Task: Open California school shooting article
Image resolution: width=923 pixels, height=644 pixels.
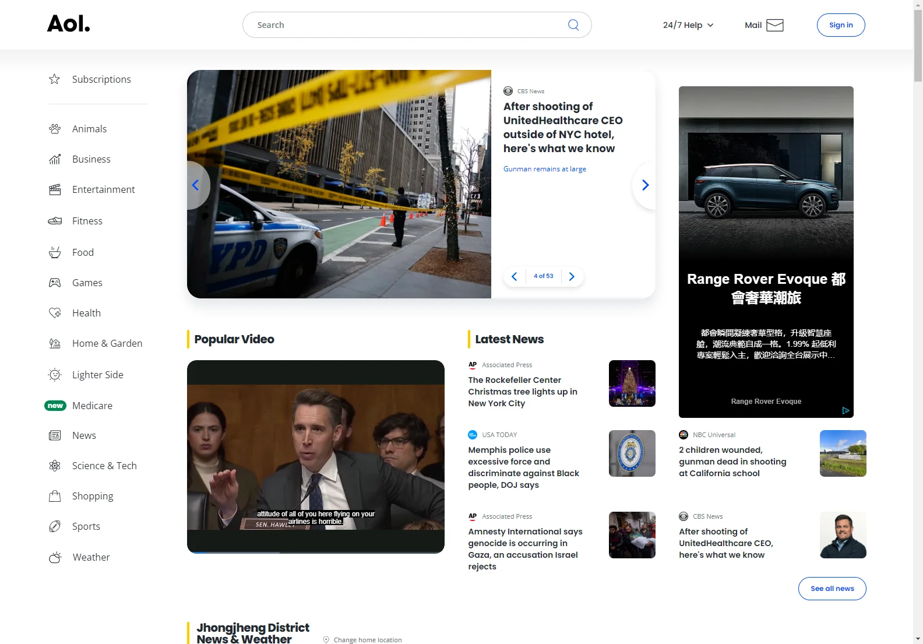Action: click(x=732, y=462)
